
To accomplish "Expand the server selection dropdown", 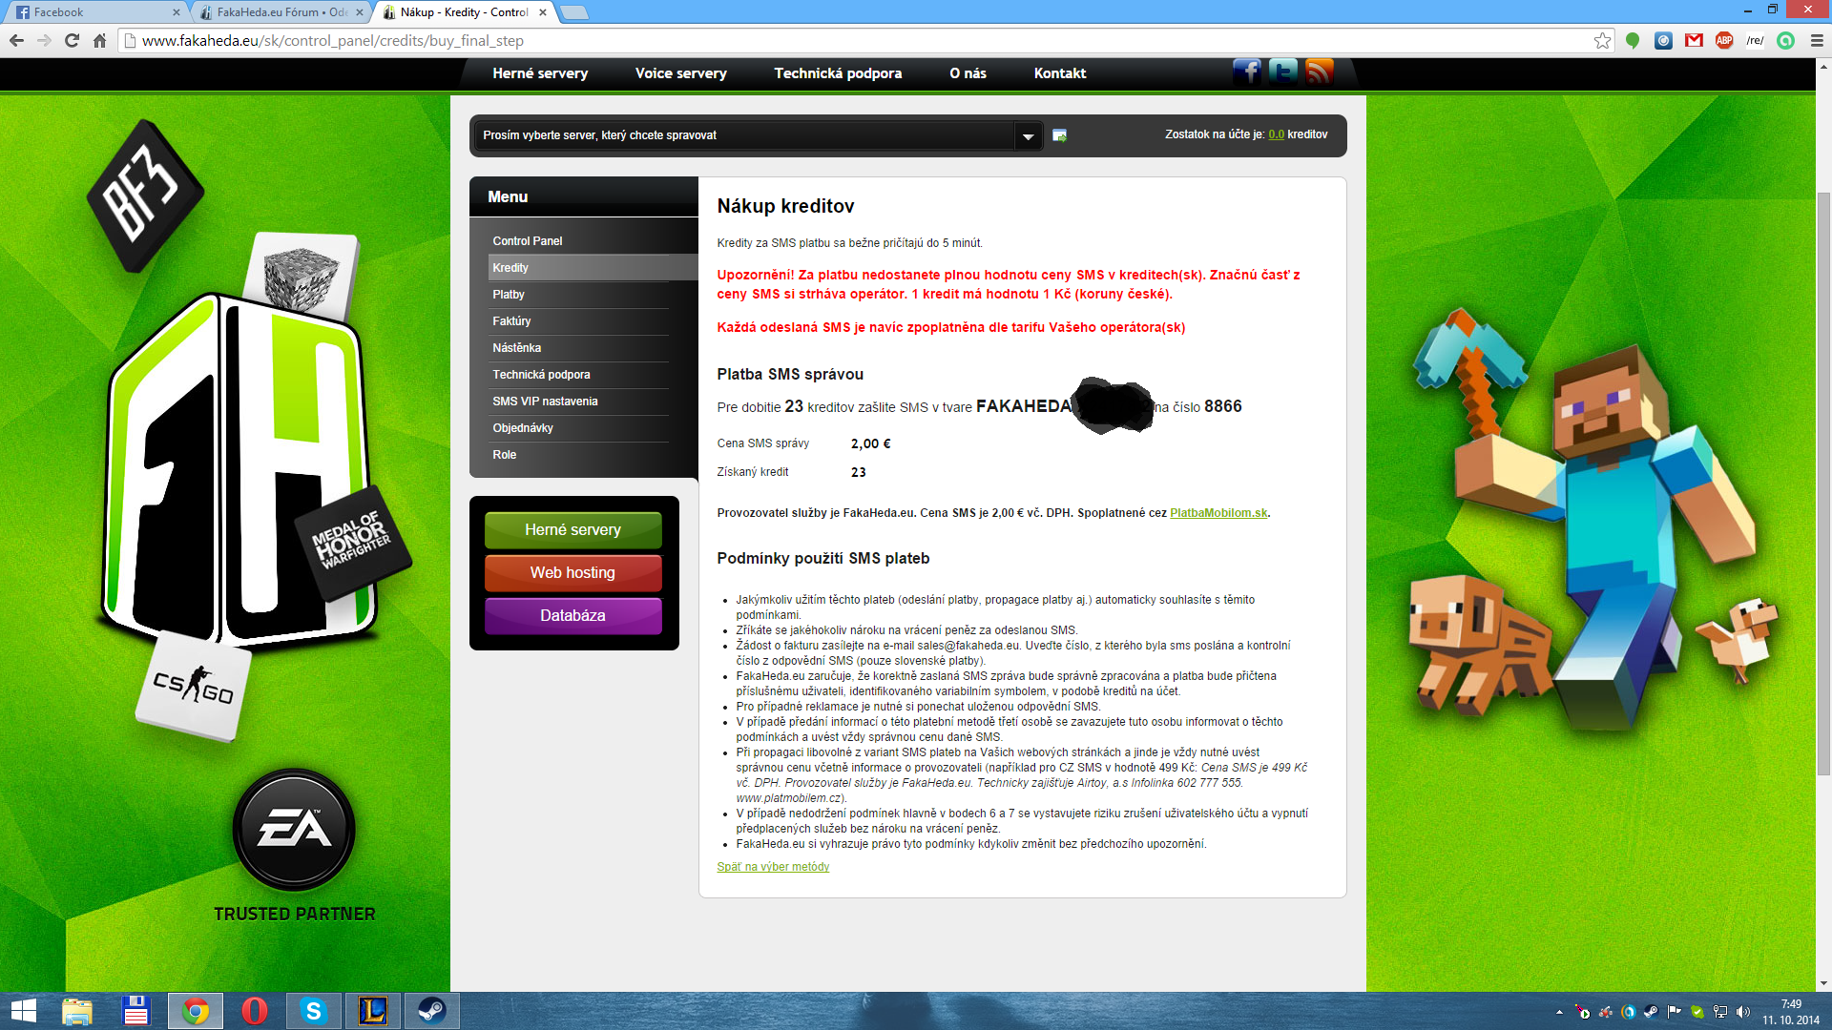I will point(1028,135).
